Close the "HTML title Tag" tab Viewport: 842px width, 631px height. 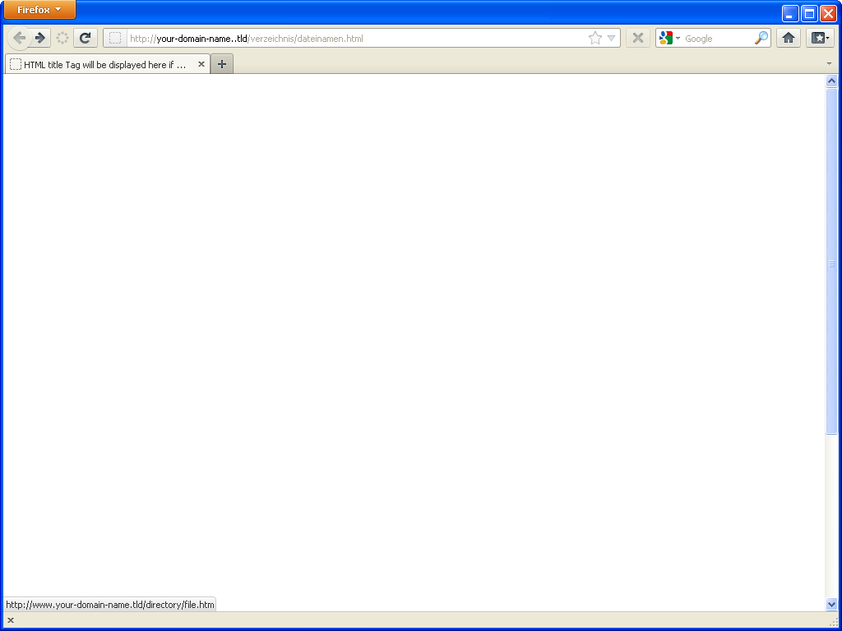click(201, 64)
